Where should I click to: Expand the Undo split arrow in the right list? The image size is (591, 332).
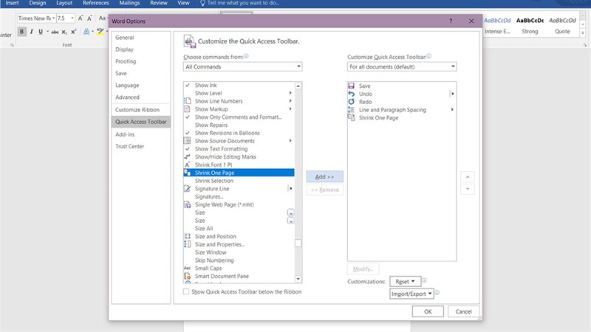point(452,94)
